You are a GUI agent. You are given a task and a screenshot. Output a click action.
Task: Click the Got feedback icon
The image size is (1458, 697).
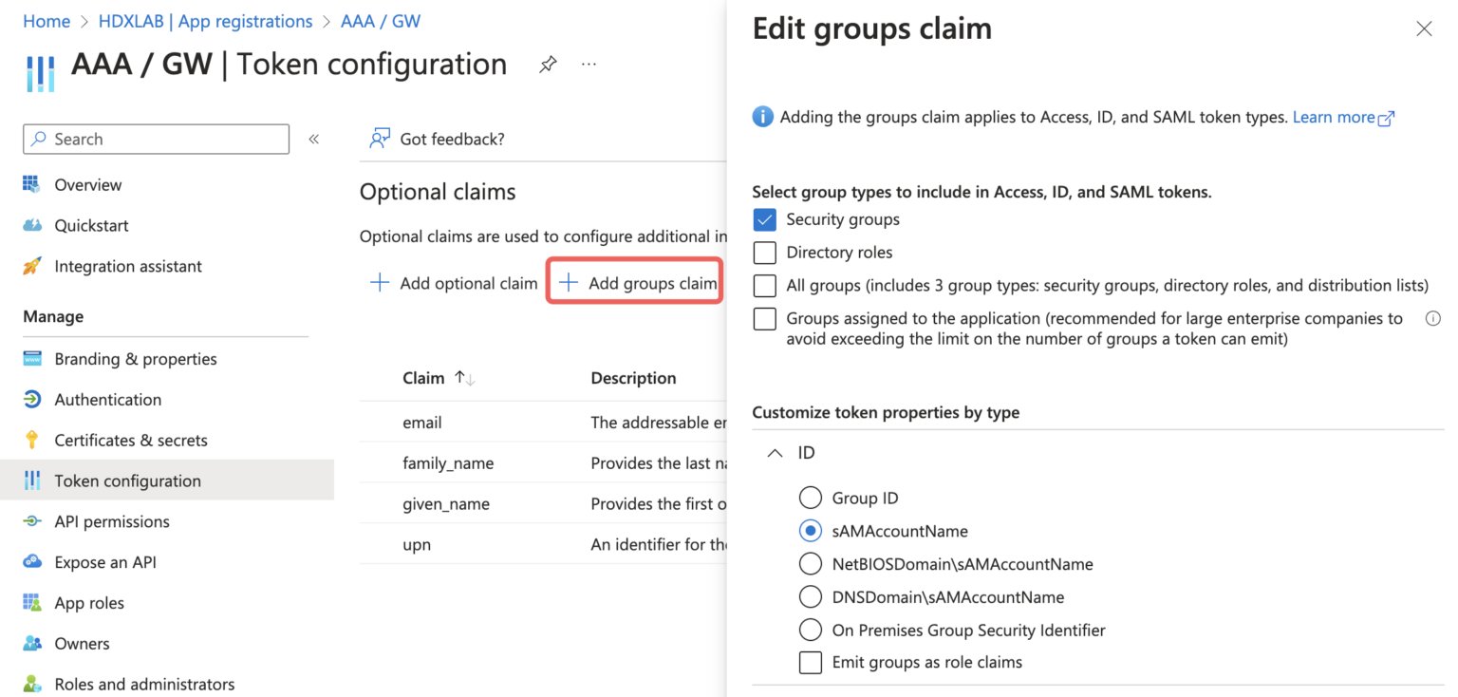pyautogui.click(x=380, y=138)
